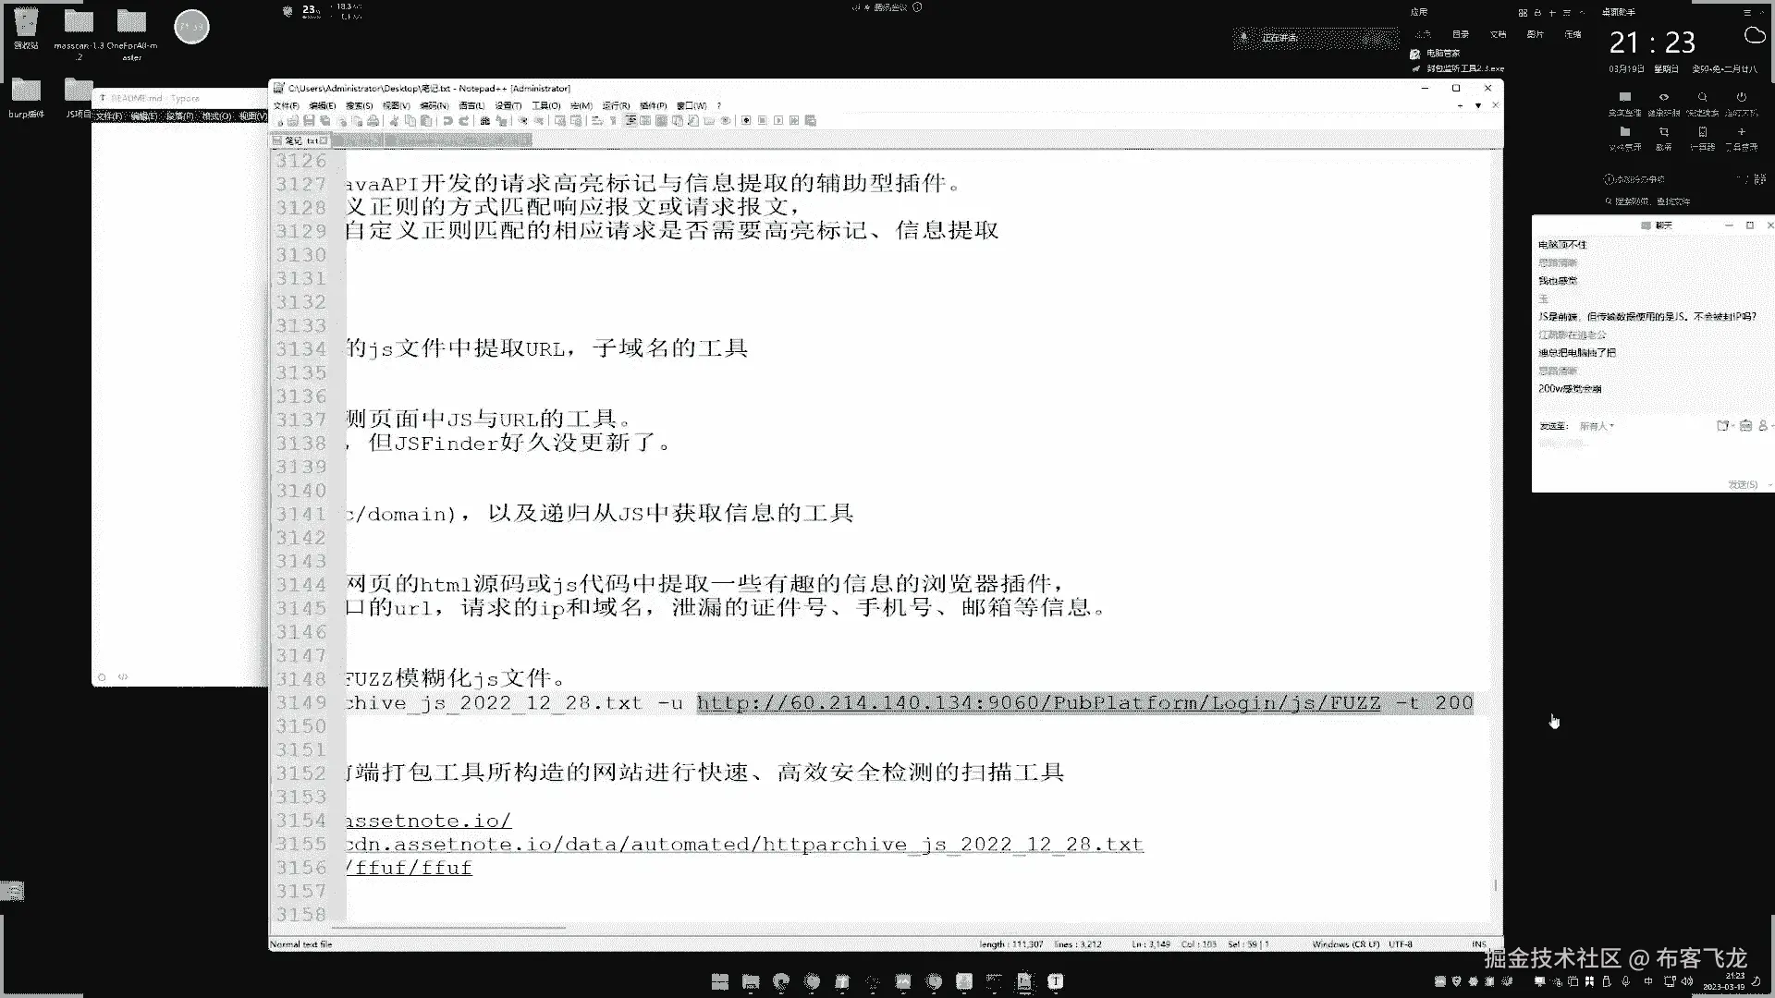
Task: Open the 文件(F) menu in Notepad++
Action: coord(286,105)
